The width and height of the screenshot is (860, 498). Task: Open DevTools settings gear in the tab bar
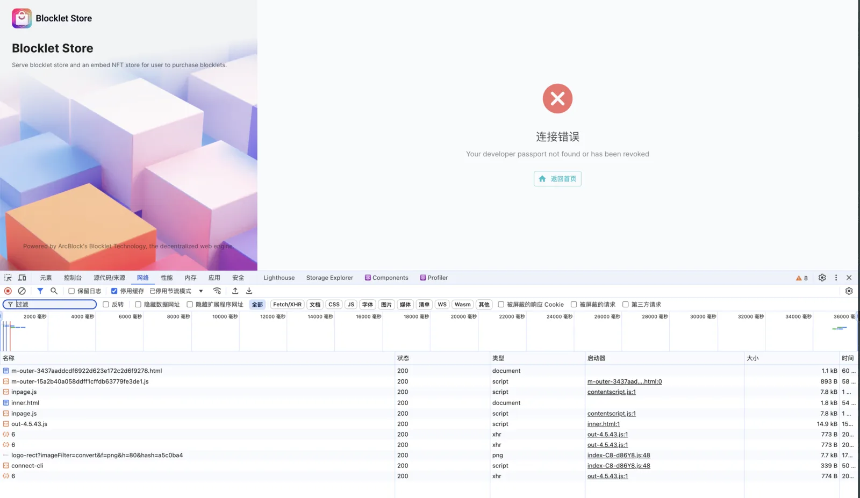pos(822,278)
